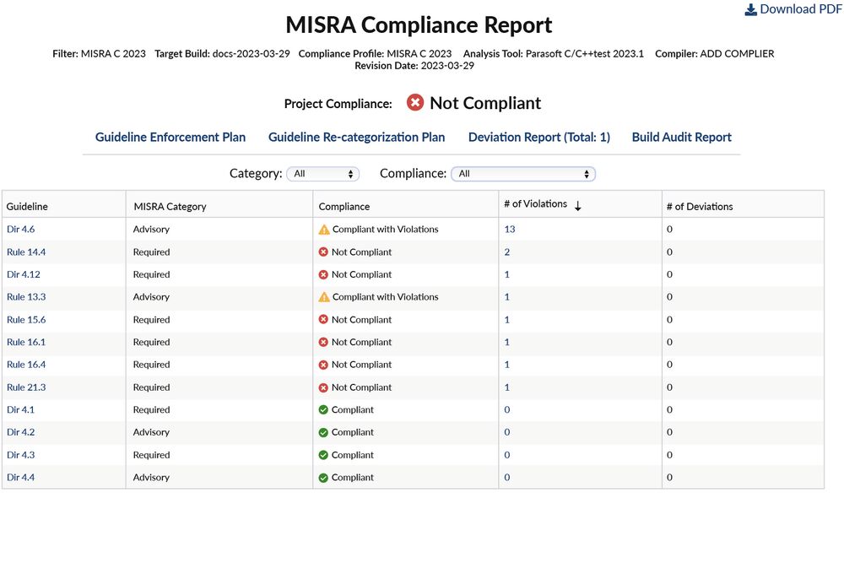Open the Rule 16.4 guideline link
Viewport: 844px width, 563px height.
[26, 365]
